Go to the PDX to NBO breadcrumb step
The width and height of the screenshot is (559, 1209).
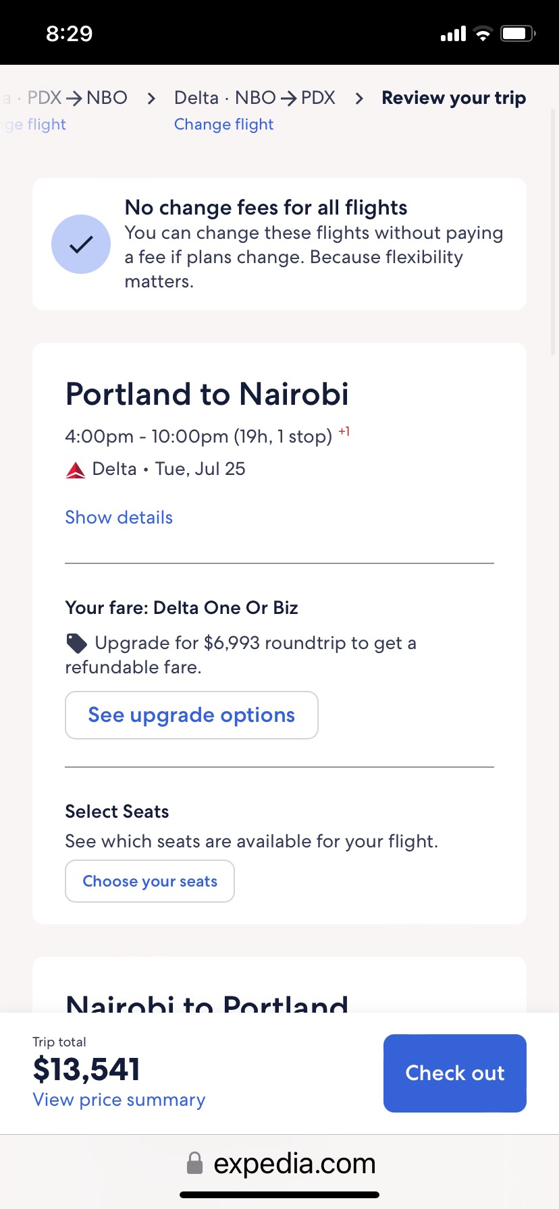point(77,98)
